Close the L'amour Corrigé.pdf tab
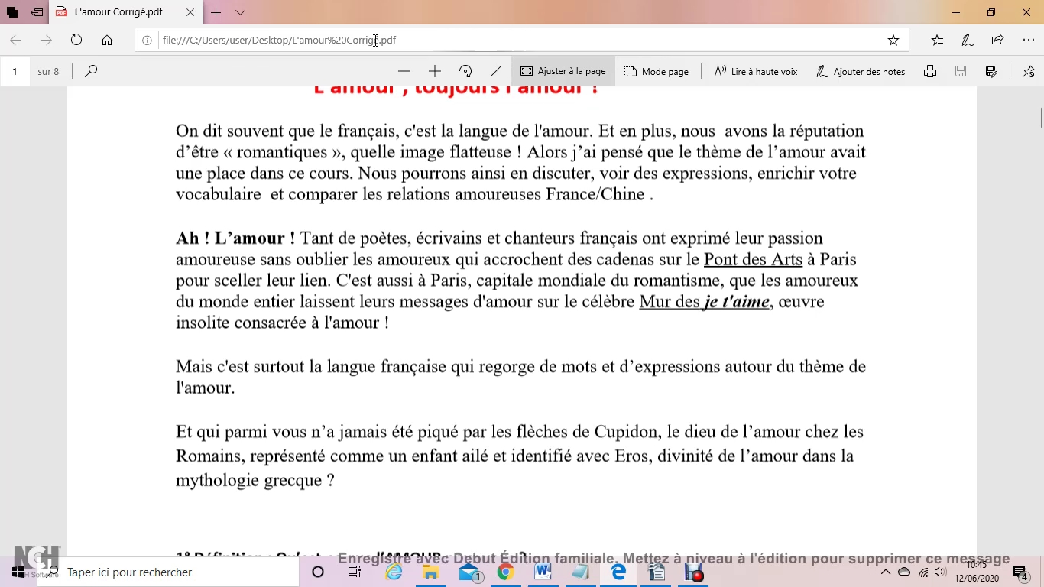The width and height of the screenshot is (1044, 587). point(190,12)
